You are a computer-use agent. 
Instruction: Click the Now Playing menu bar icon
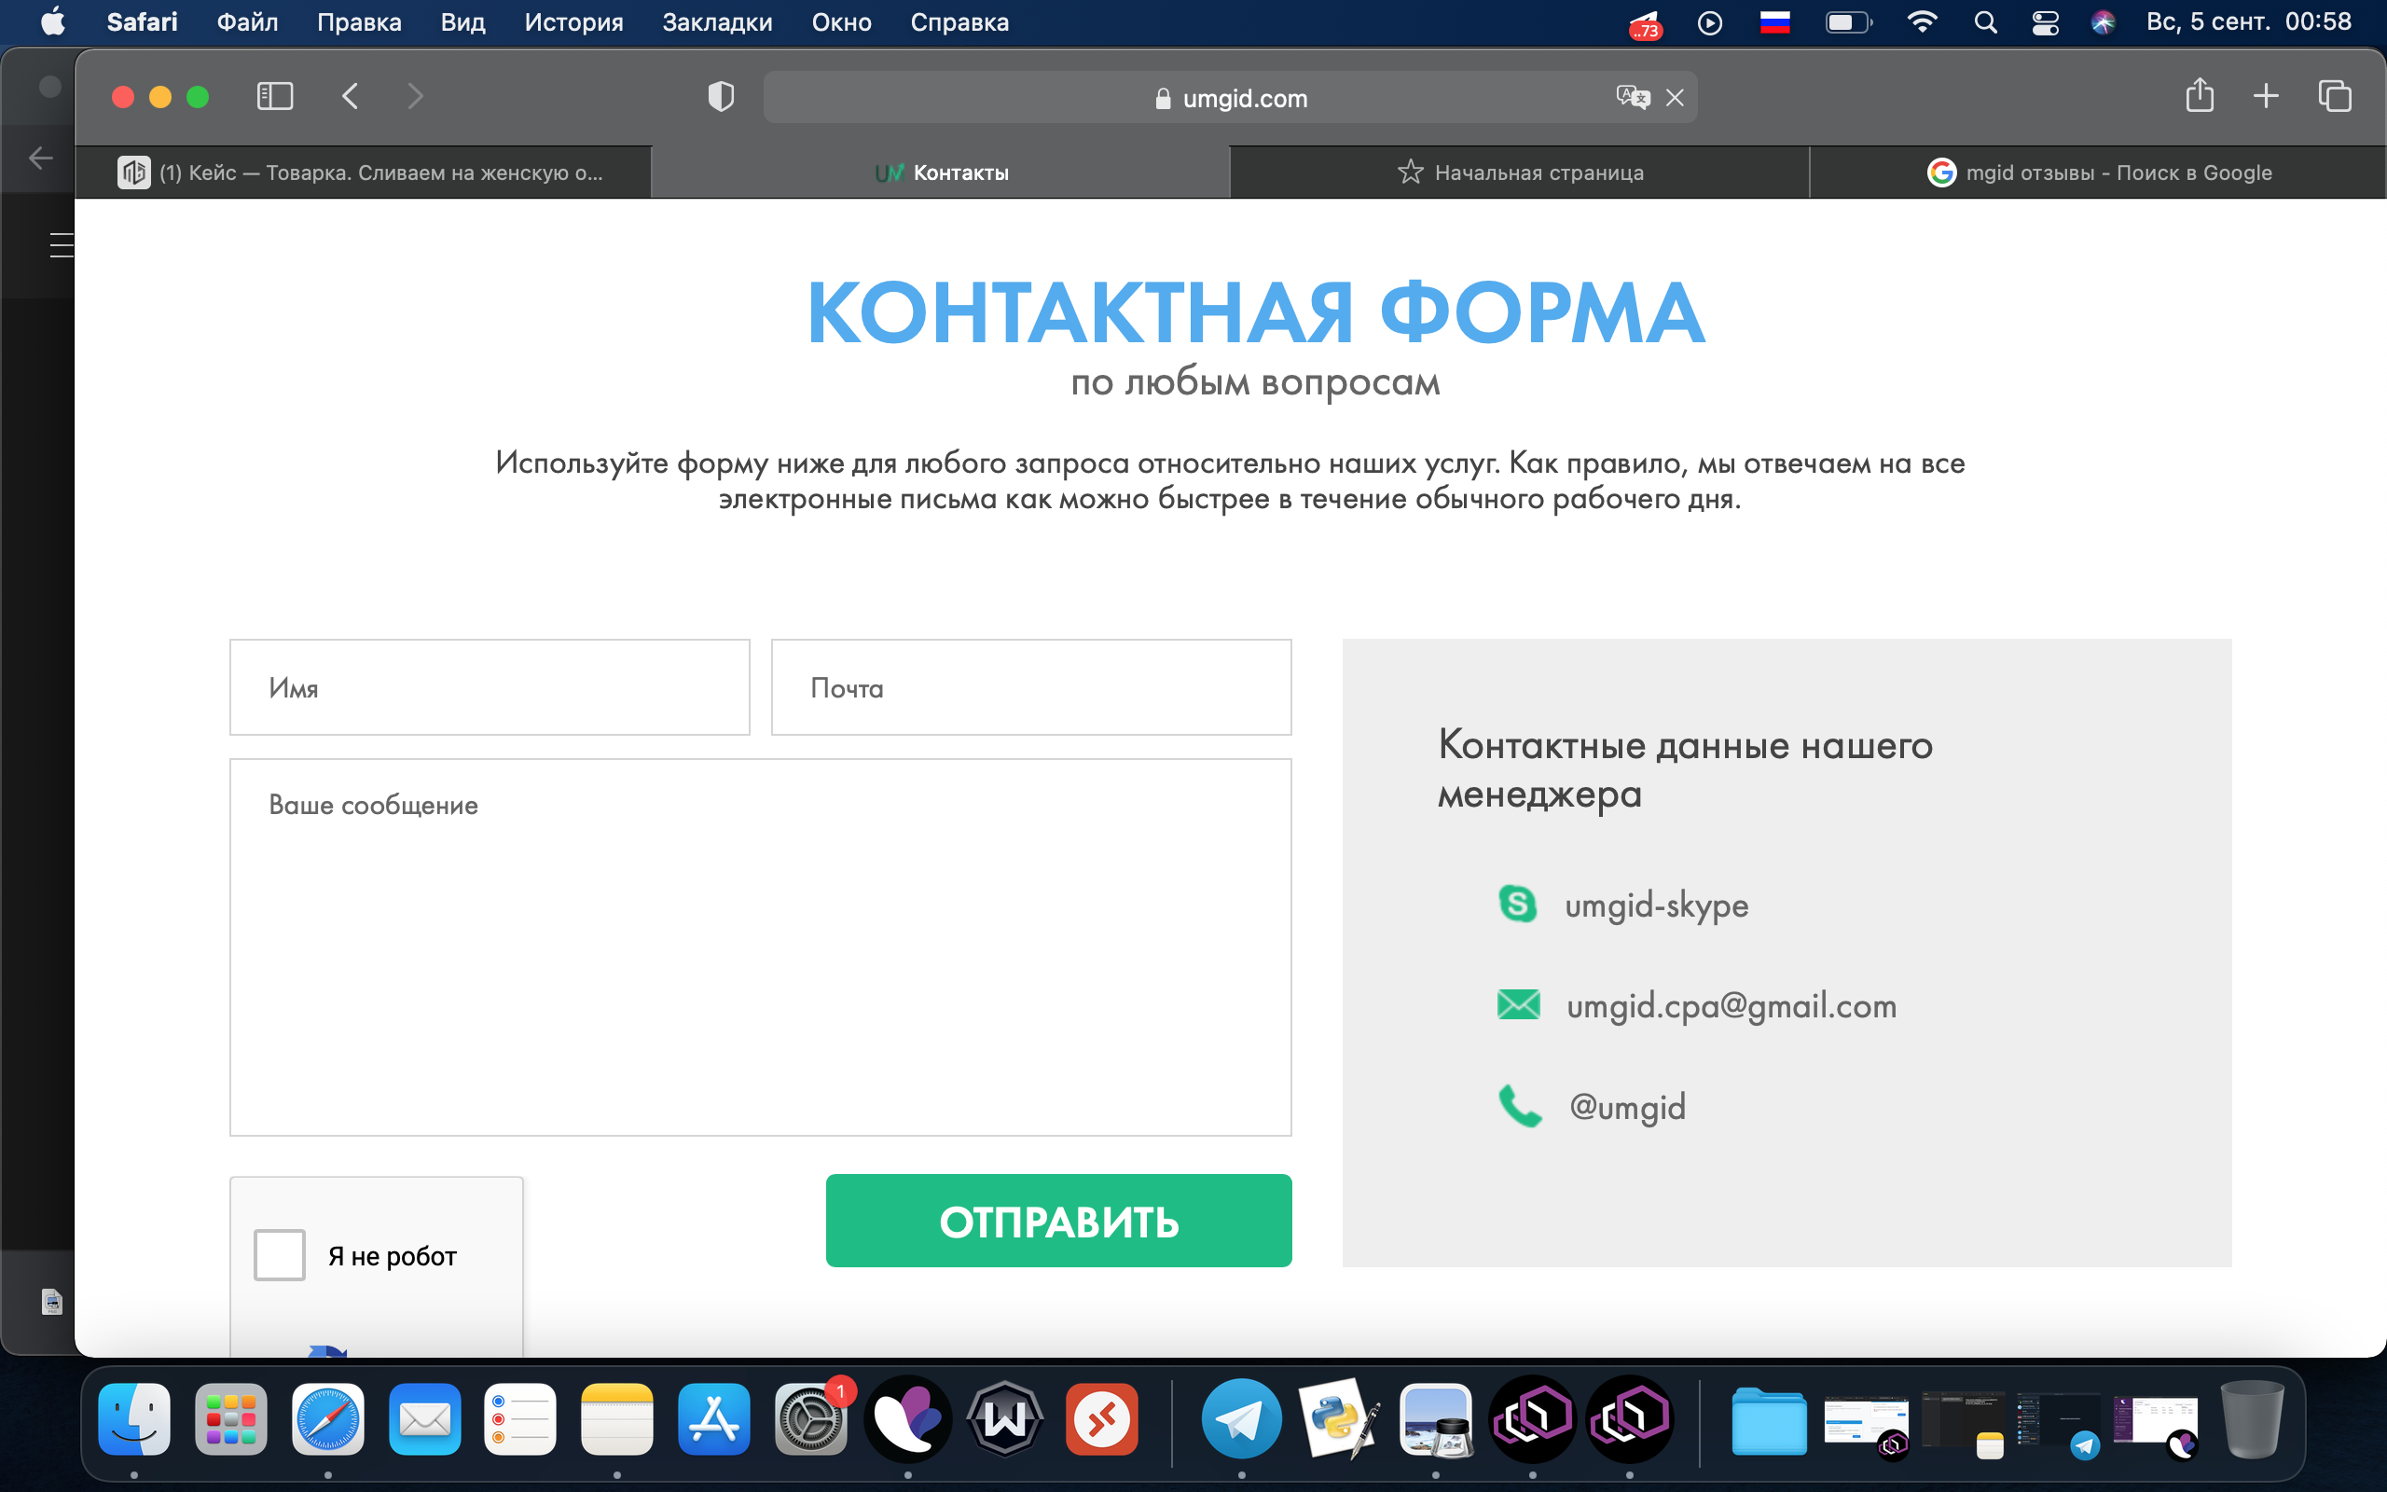1709,21
